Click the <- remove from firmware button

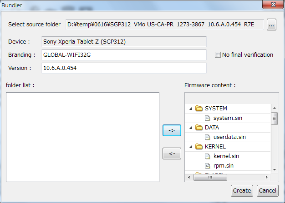[x=172, y=153]
